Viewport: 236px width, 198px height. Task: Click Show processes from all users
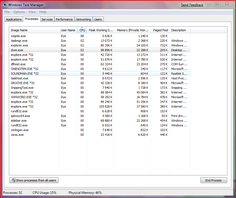click(x=34, y=180)
